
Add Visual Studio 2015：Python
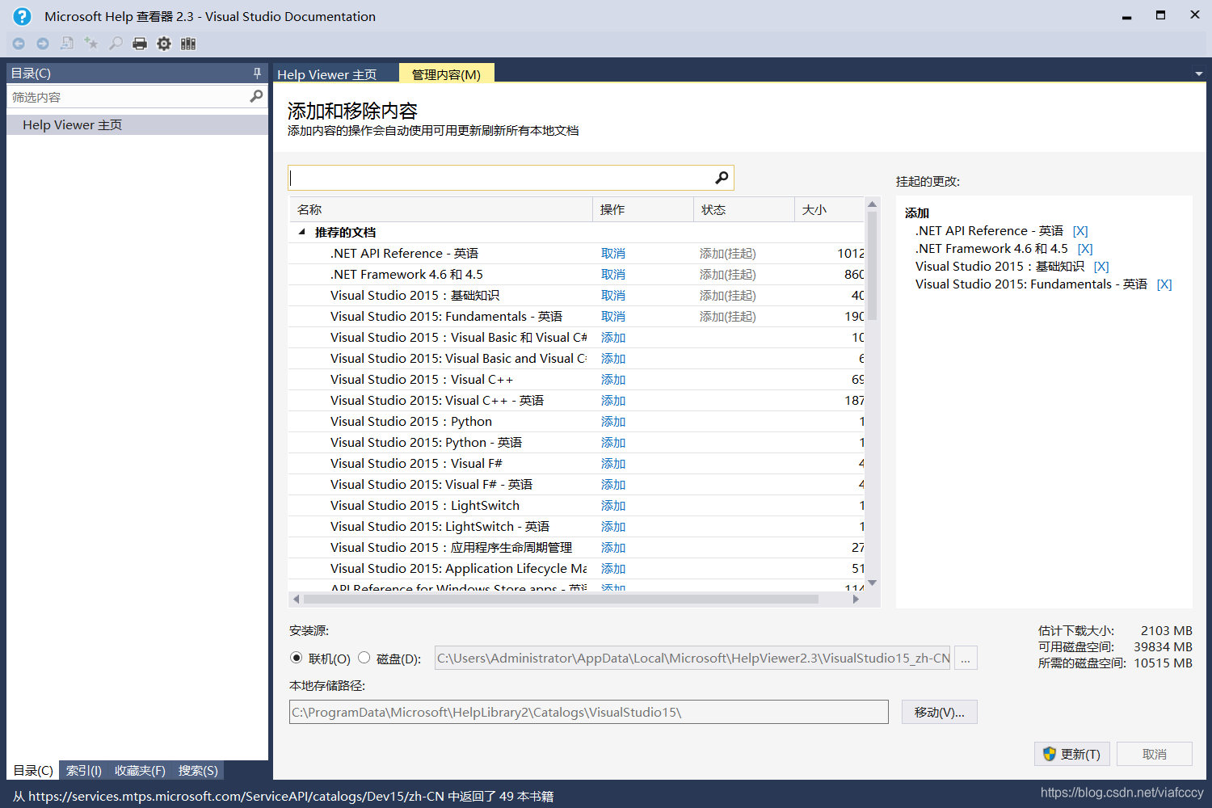[x=613, y=422]
